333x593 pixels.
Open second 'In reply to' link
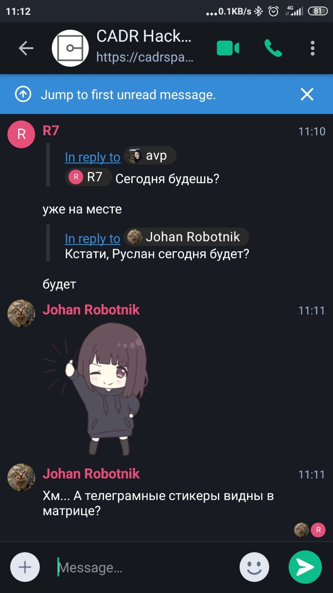pyautogui.click(x=92, y=239)
